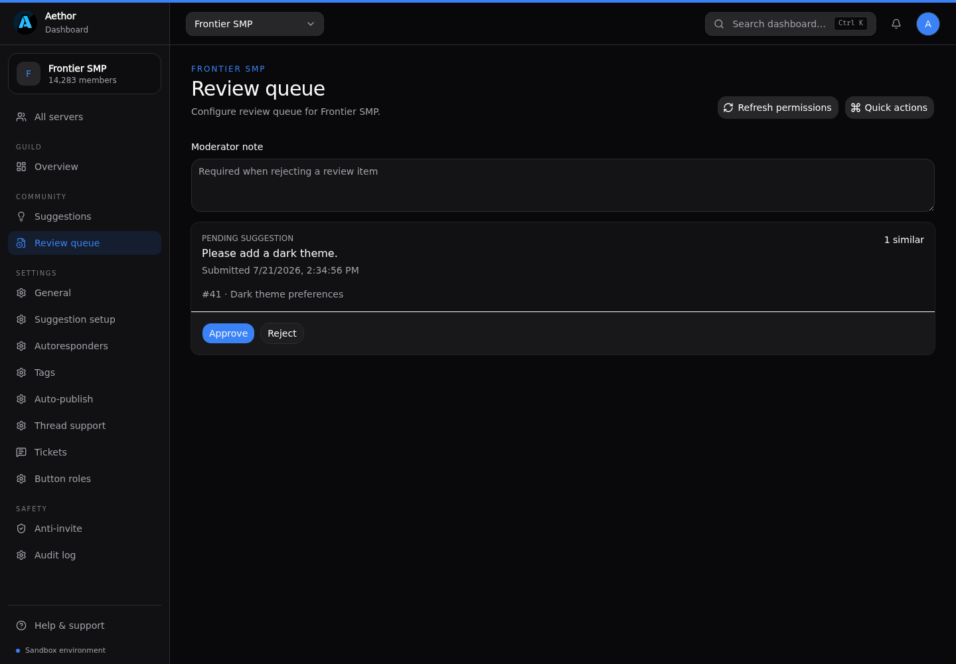This screenshot has height=664, width=956.
Task: Click the Help & support question icon
Action: tap(21, 625)
